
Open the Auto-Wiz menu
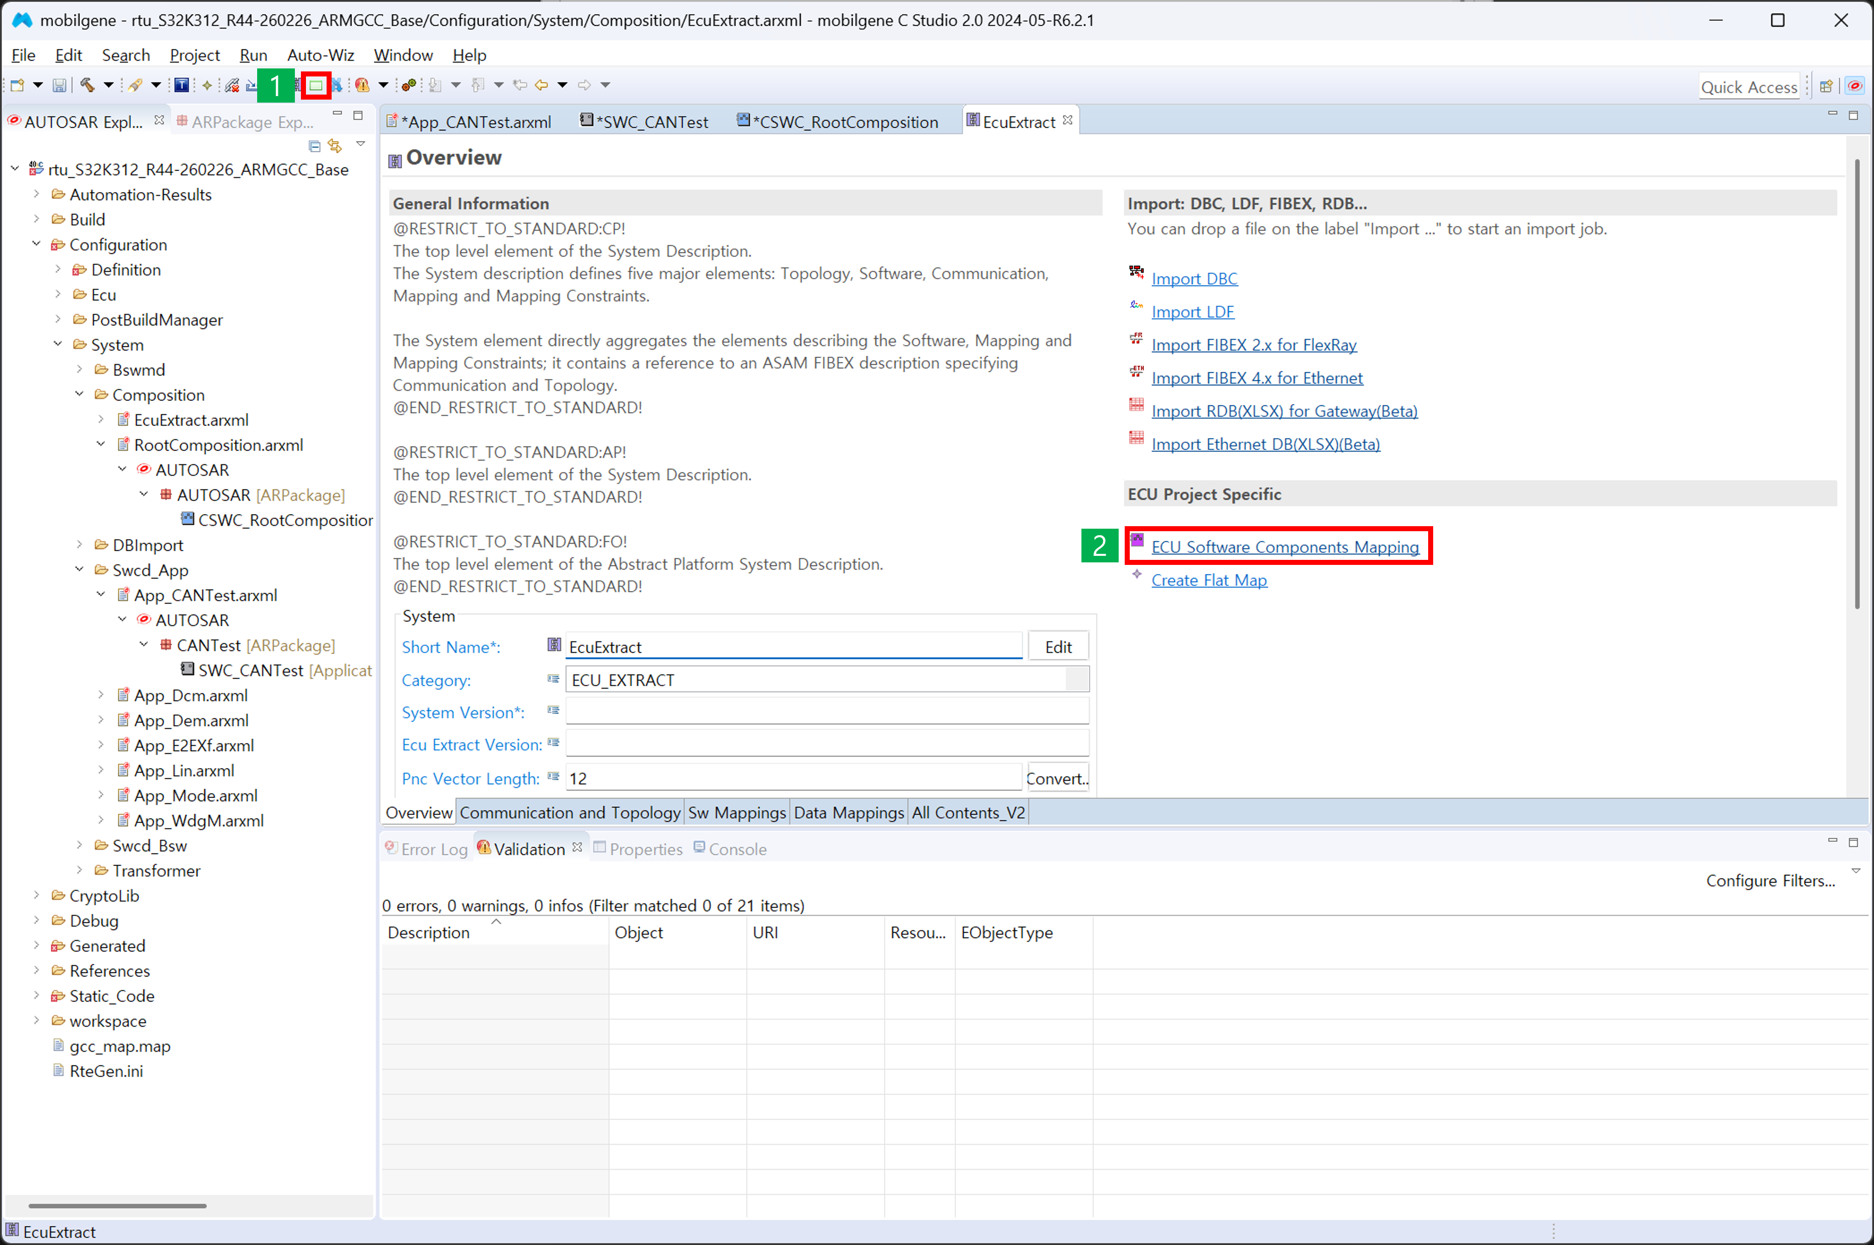pos(321,55)
